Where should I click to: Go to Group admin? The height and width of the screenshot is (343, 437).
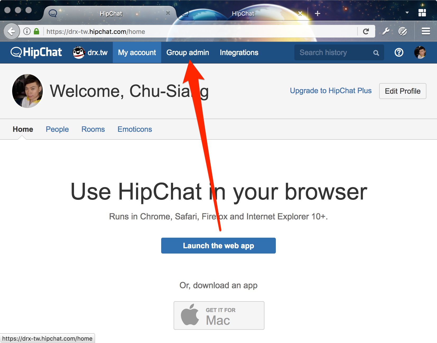188,52
